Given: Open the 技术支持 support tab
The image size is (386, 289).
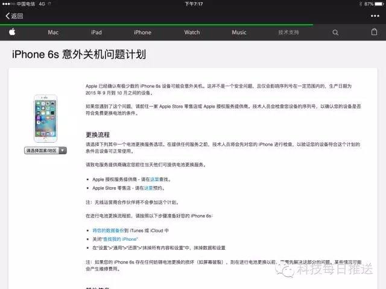Looking at the screenshot, I should click(288, 33).
